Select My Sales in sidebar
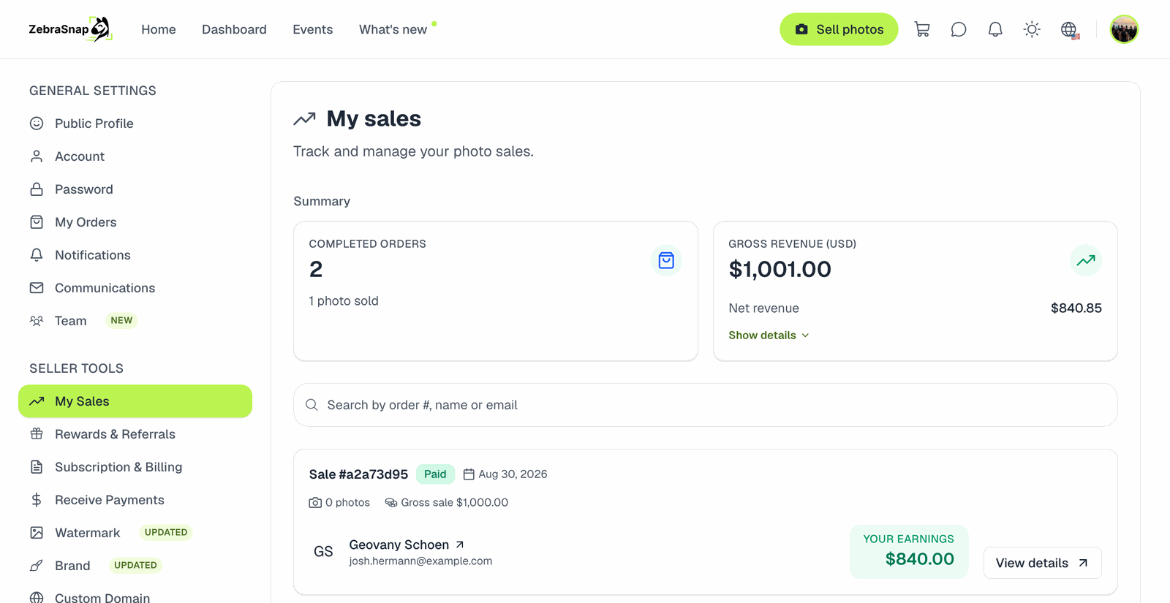The image size is (1170, 603). (135, 401)
